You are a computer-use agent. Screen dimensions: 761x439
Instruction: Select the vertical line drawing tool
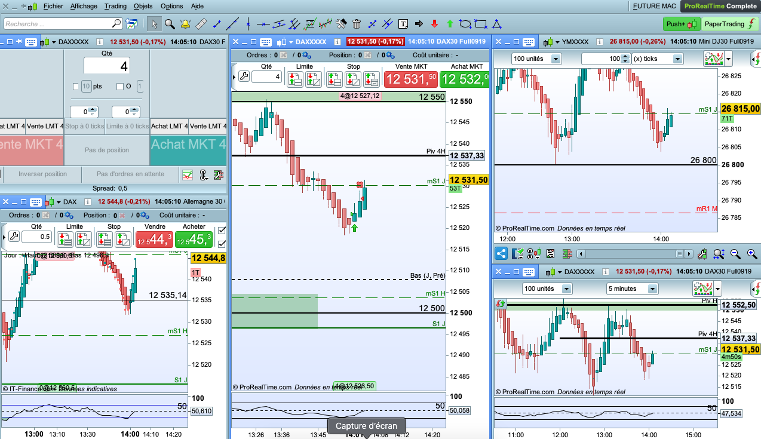247,24
